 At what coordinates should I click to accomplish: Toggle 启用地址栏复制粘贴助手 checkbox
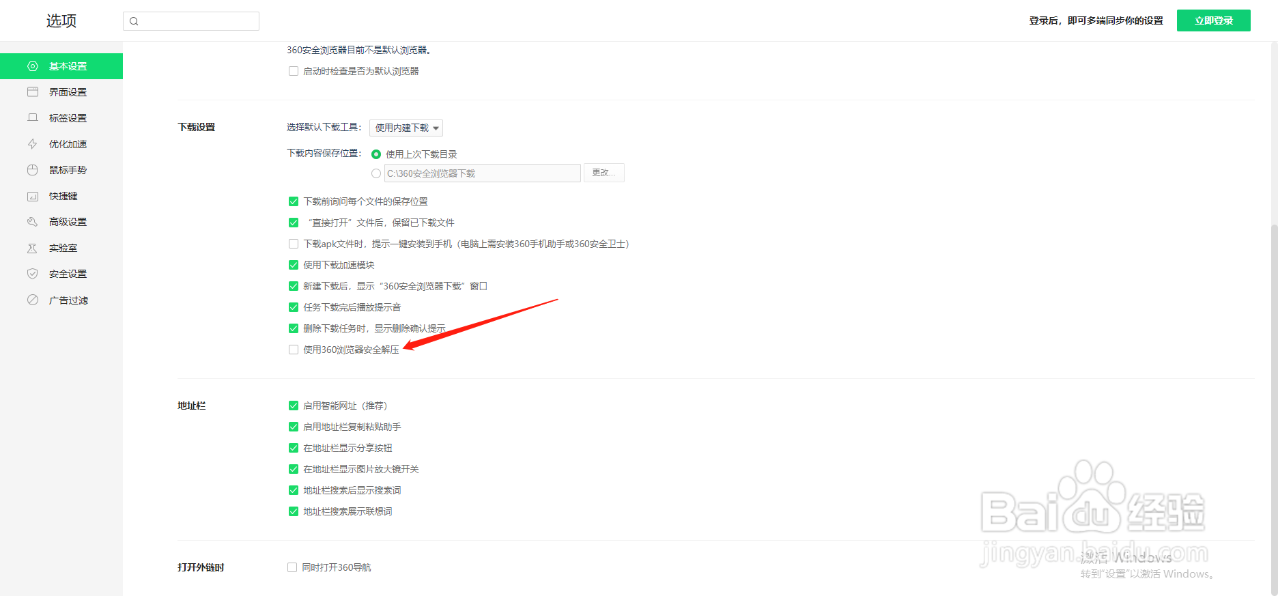click(x=294, y=427)
